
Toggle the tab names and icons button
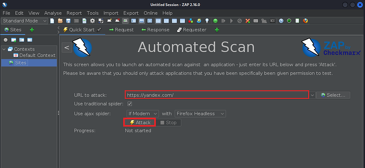point(126,21)
